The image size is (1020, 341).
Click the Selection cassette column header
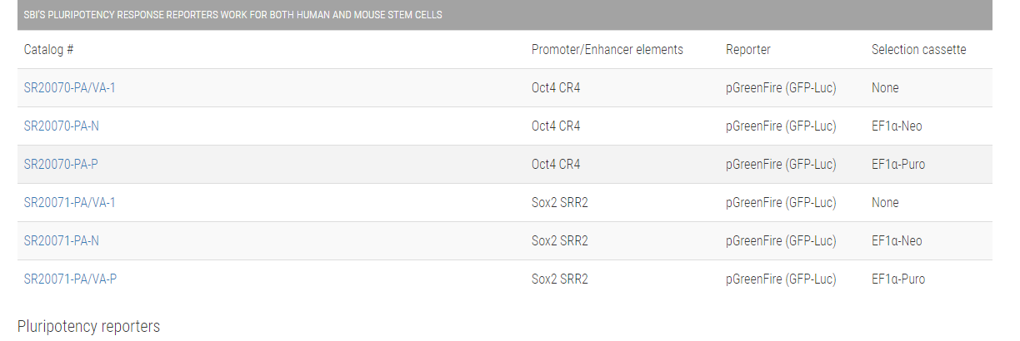tap(918, 49)
